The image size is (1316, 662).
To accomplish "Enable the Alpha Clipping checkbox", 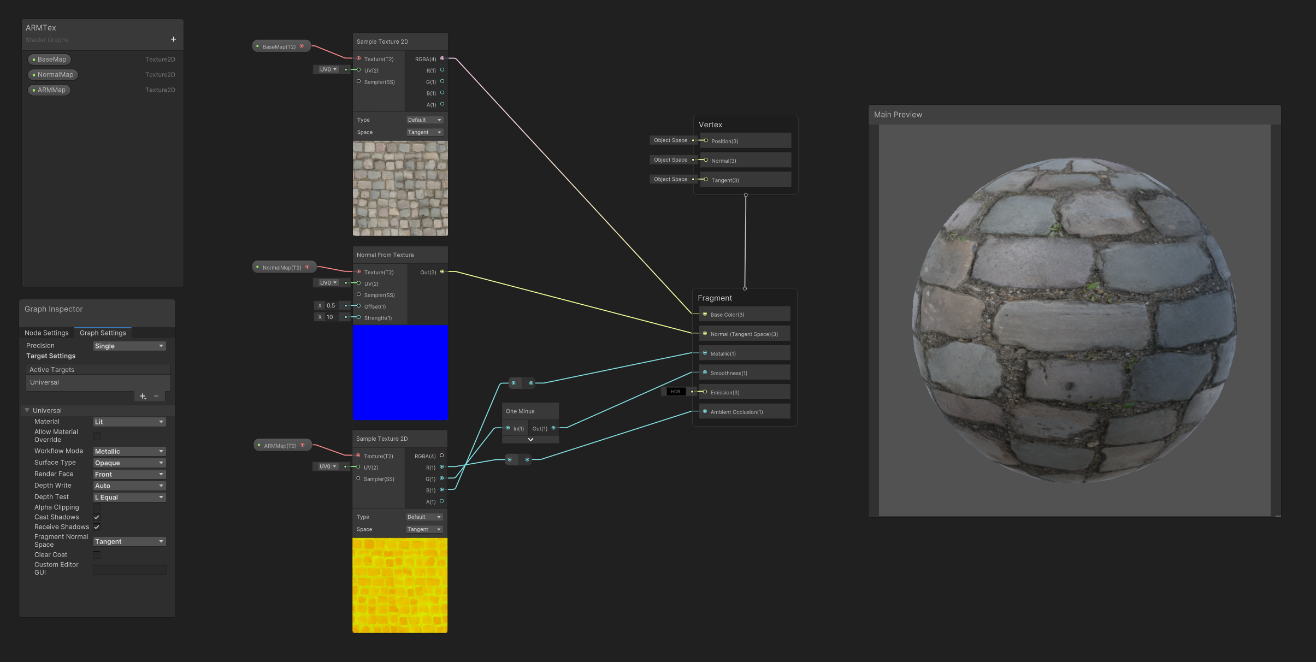I will [97, 507].
